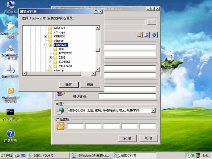Screen dimensions: 212x159
Task: Click the I386 folder icon
Action: coord(55,58)
